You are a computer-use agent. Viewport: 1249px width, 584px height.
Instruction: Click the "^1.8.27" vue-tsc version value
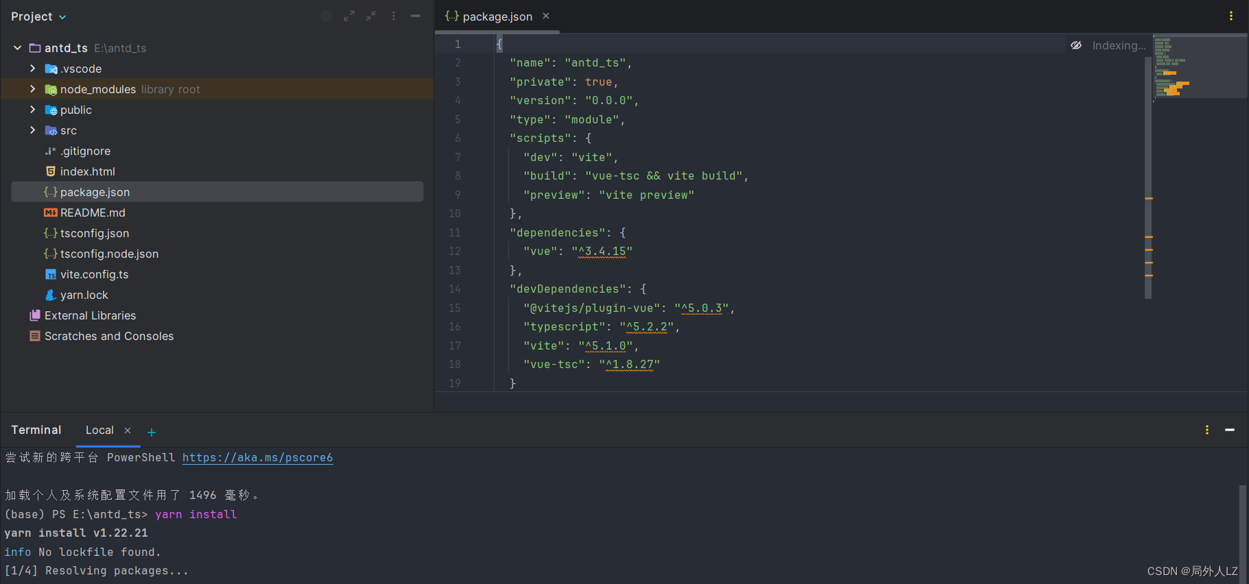[x=630, y=365]
